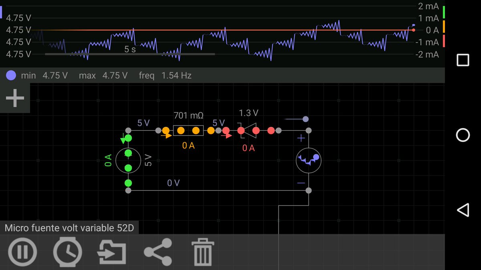
Task: Tap the '0 V' ground wire label
Action: click(x=174, y=183)
